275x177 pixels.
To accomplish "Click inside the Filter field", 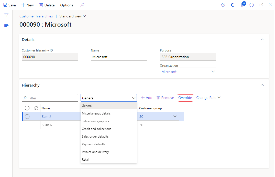I will 50,98.
